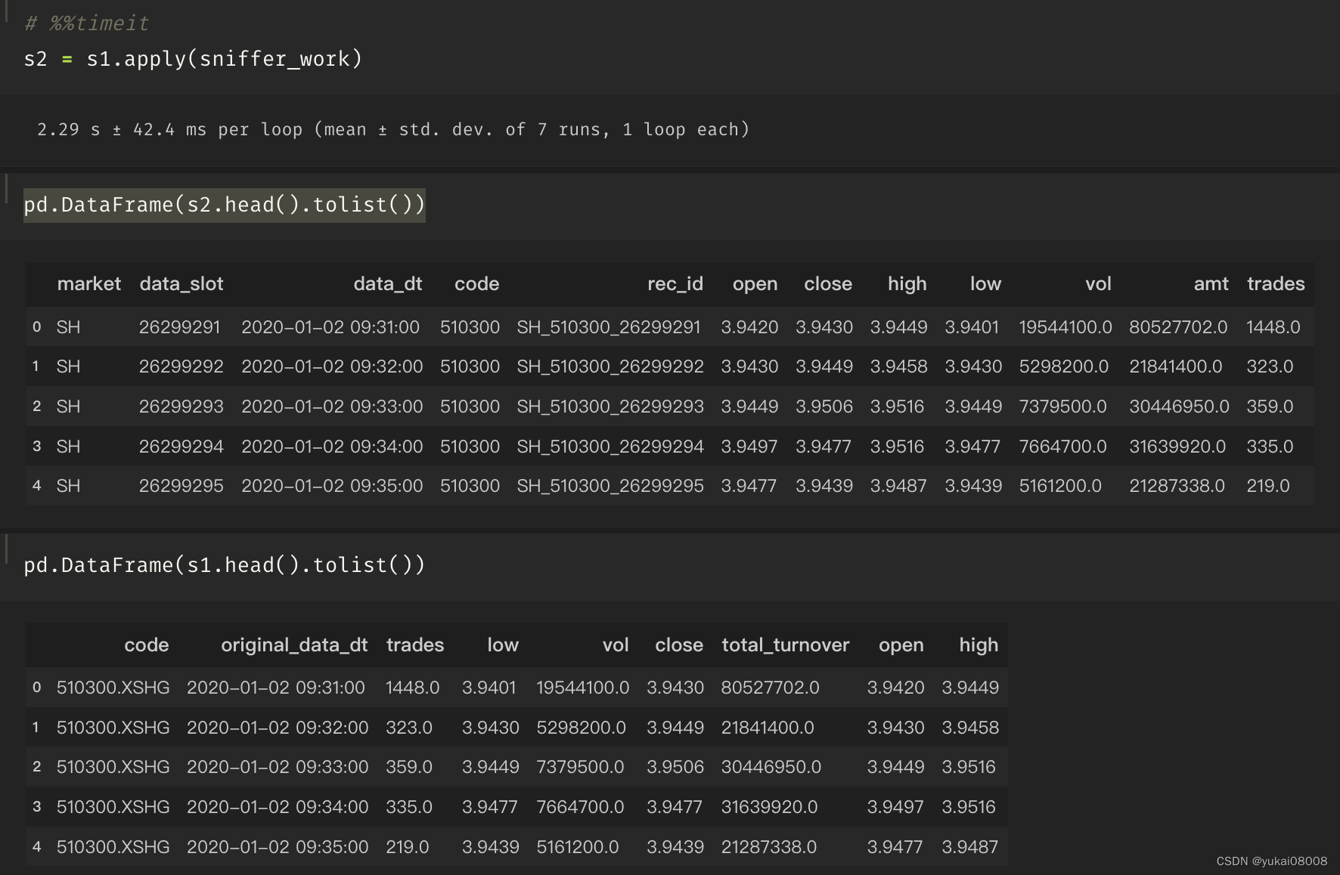This screenshot has width=1340, height=875.
Task: Select the pd.DataFrame(s1.head().tolist()) code cell
Action: tap(225, 565)
